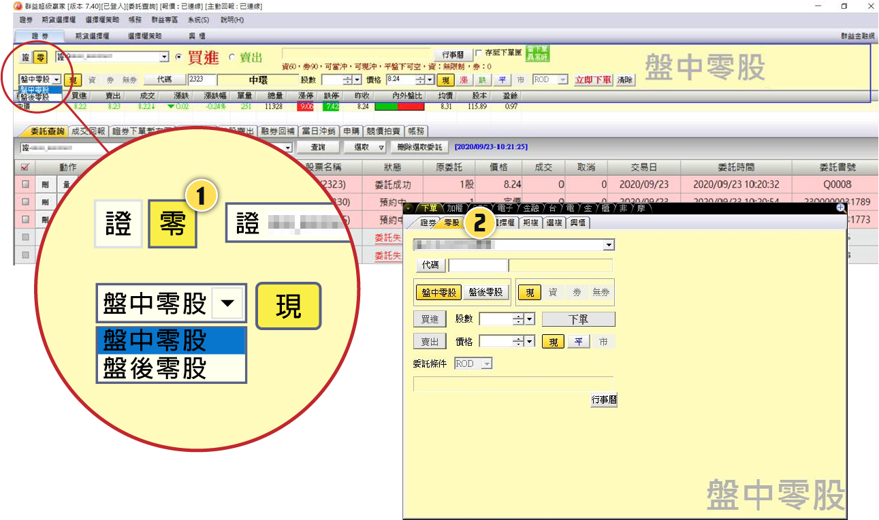Open the 說明(H) menu
Screen dimensions: 879x520
tap(232, 20)
